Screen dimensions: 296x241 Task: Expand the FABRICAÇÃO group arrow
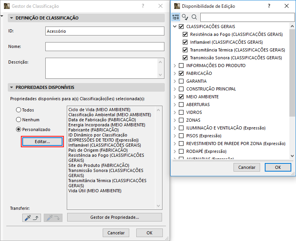pos(175,73)
